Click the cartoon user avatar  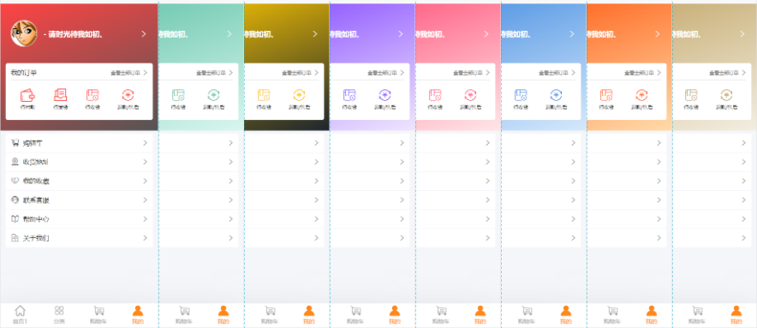(24, 33)
